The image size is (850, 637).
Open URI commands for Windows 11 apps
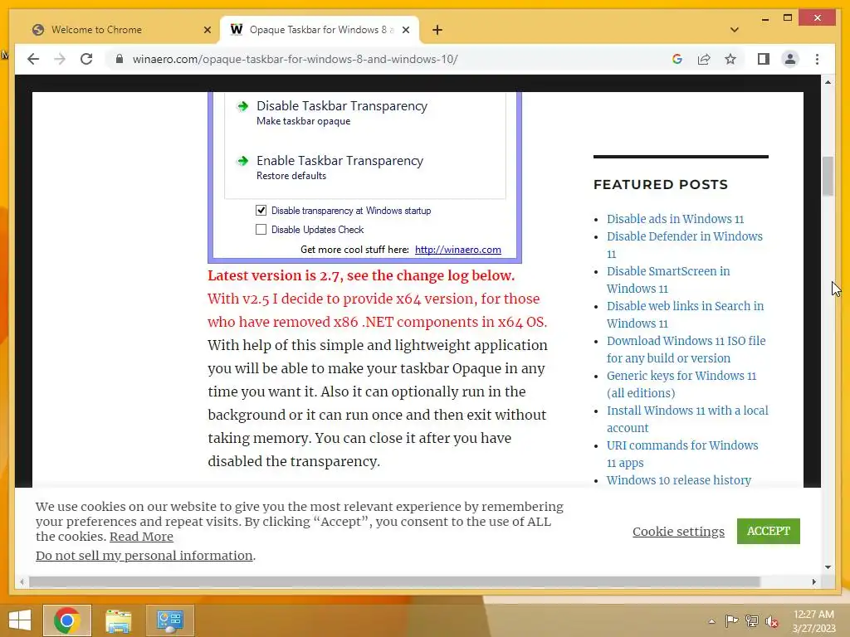(682, 454)
